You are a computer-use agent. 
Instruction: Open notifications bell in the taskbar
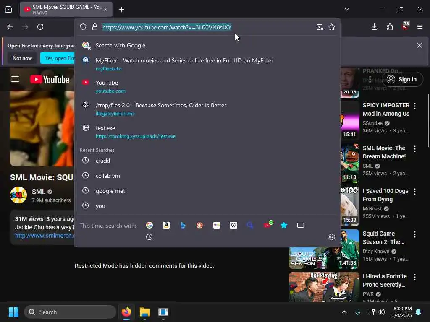coord(419,312)
